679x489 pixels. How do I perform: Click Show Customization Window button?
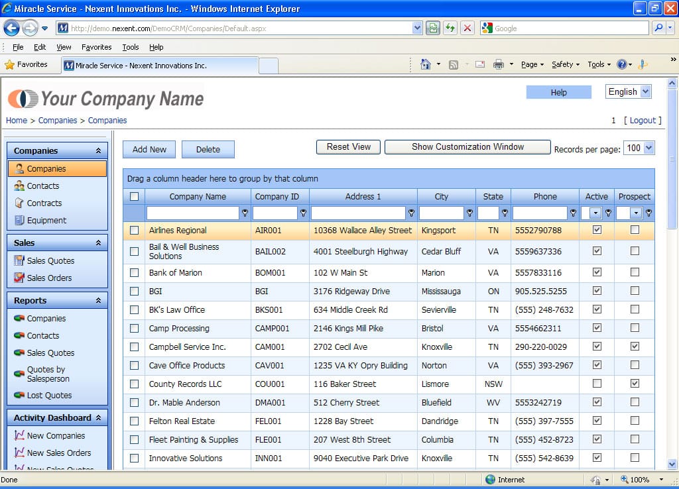pyautogui.click(x=467, y=146)
